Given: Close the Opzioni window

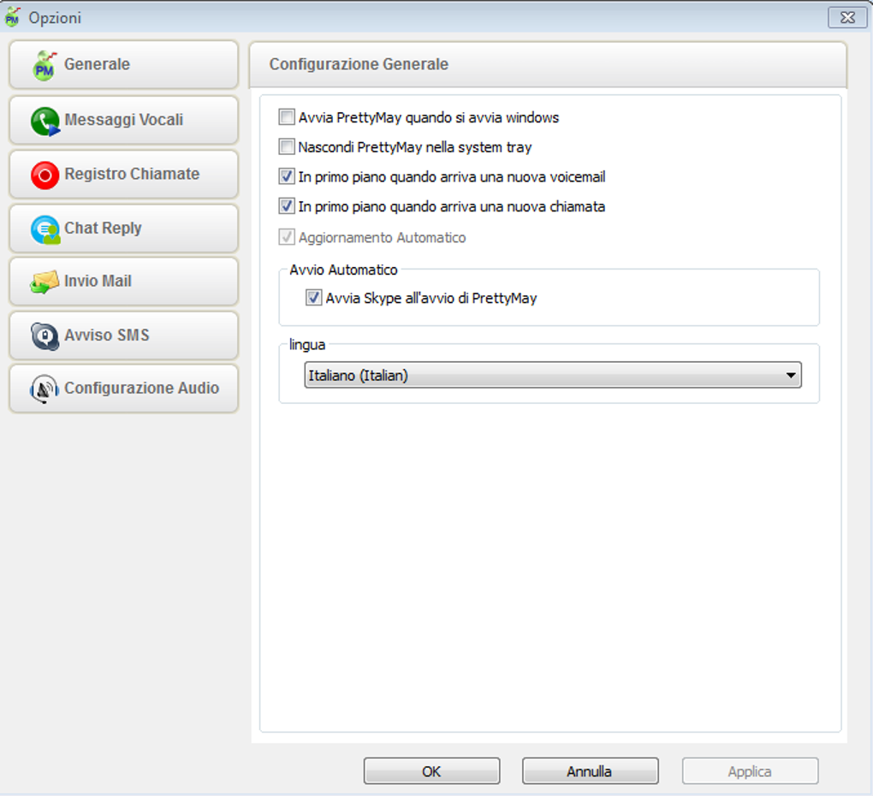Looking at the screenshot, I should [847, 17].
